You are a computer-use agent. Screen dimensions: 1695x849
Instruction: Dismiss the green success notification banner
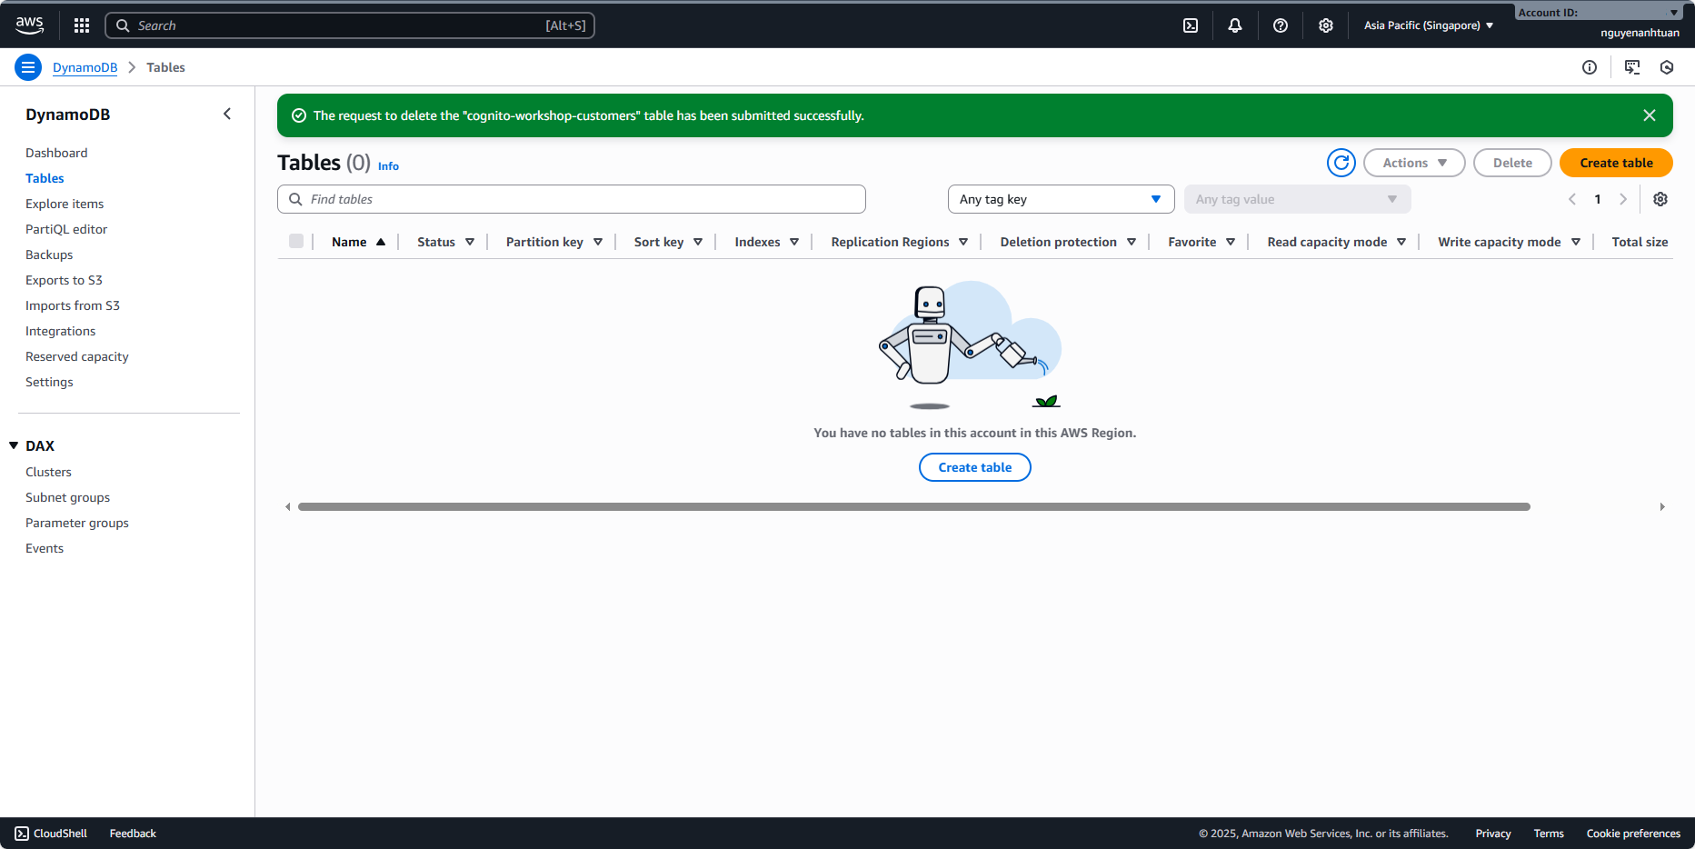[x=1650, y=115]
